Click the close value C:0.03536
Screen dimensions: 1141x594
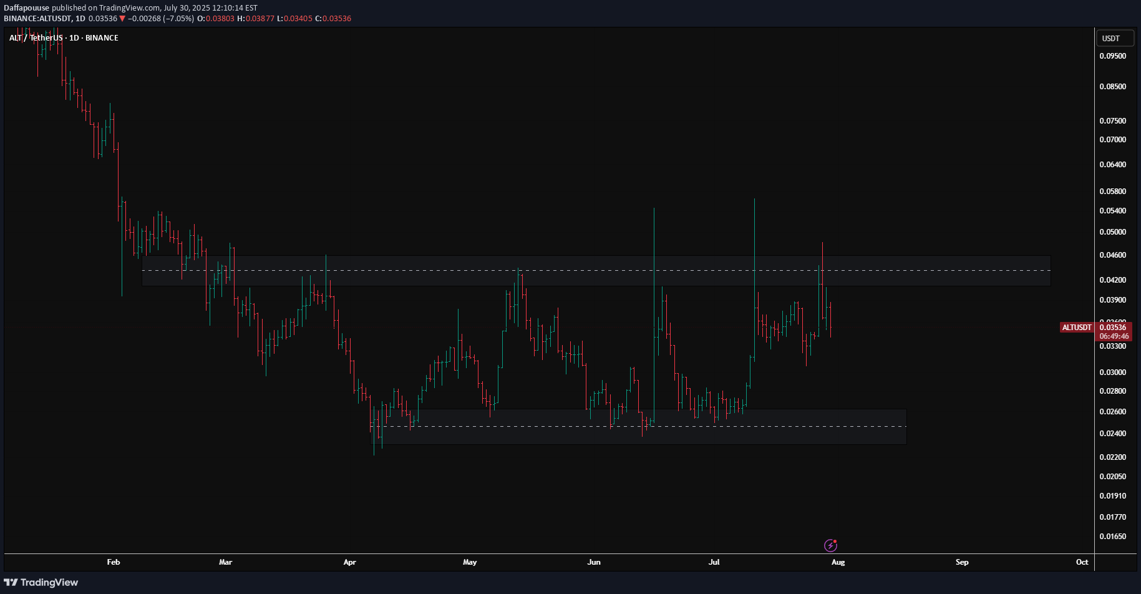(333, 19)
